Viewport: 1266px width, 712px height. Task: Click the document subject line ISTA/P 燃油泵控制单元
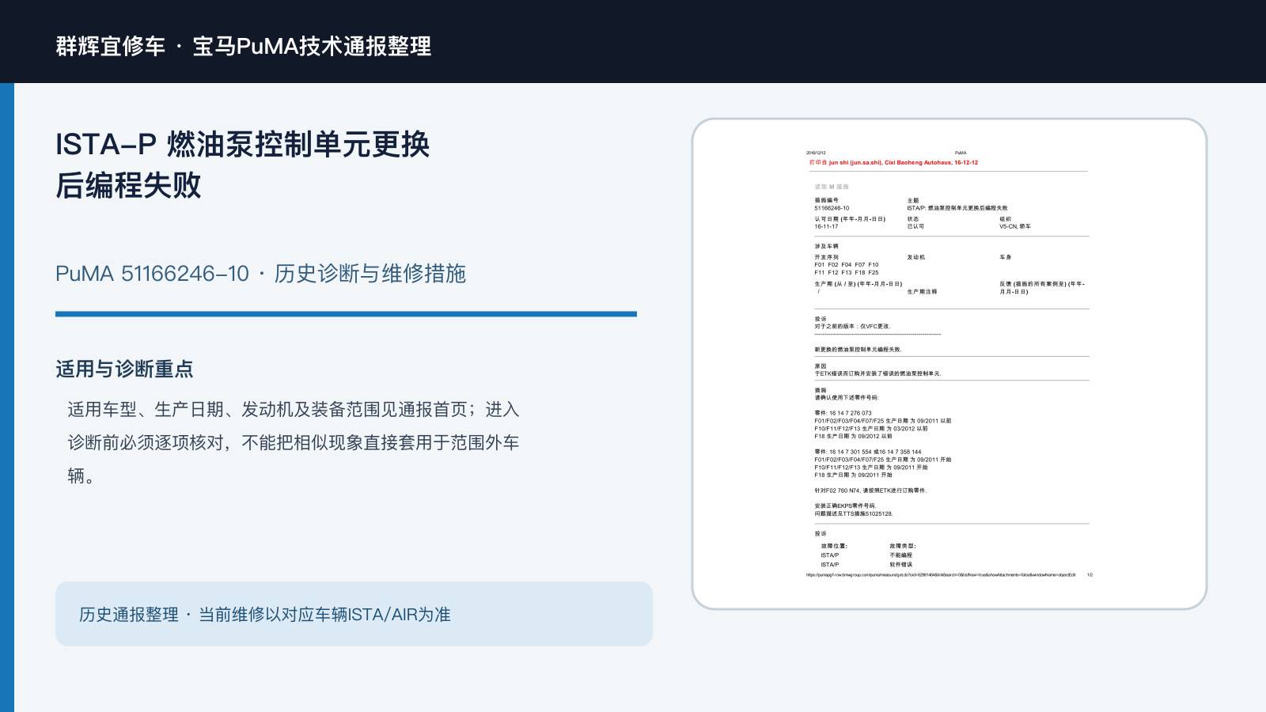pyautogui.click(x=957, y=208)
